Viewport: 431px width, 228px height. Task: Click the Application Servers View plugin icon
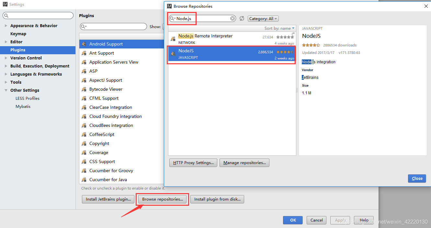(x=84, y=62)
